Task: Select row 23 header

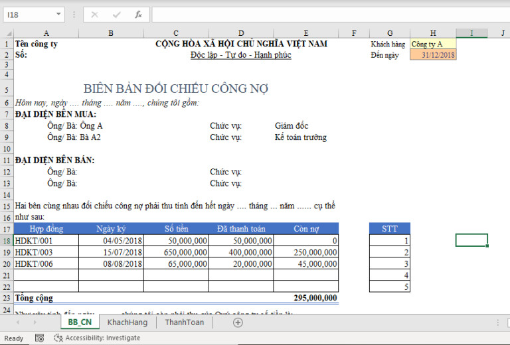Action: 7,298
